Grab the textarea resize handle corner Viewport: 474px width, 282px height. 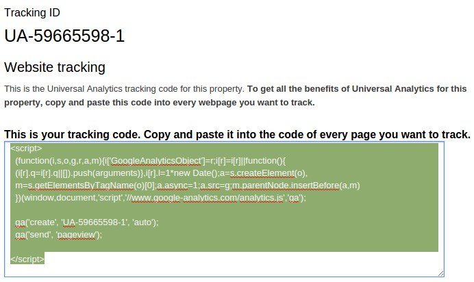pyautogui.click(x=440, y=272)
